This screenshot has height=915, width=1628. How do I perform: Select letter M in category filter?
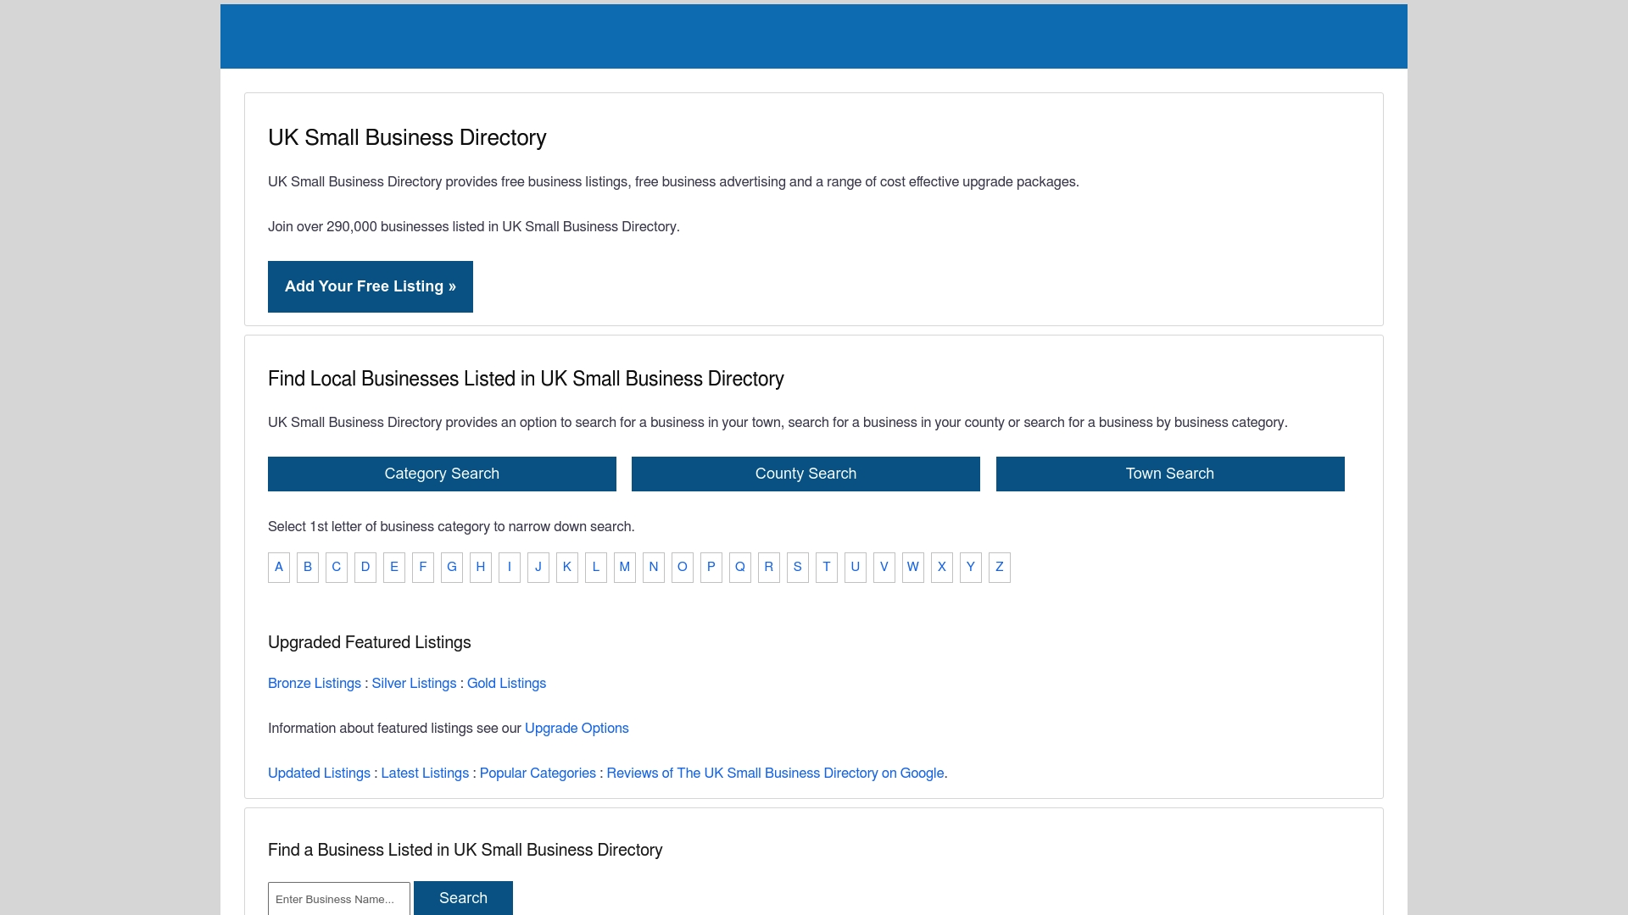(624, 567)
